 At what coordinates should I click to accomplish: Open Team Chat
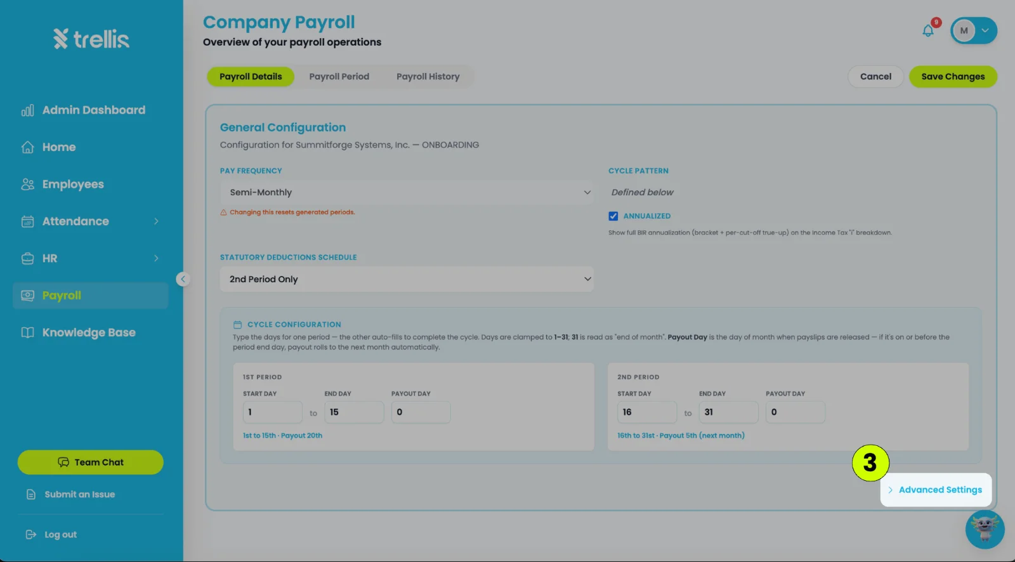90,462
